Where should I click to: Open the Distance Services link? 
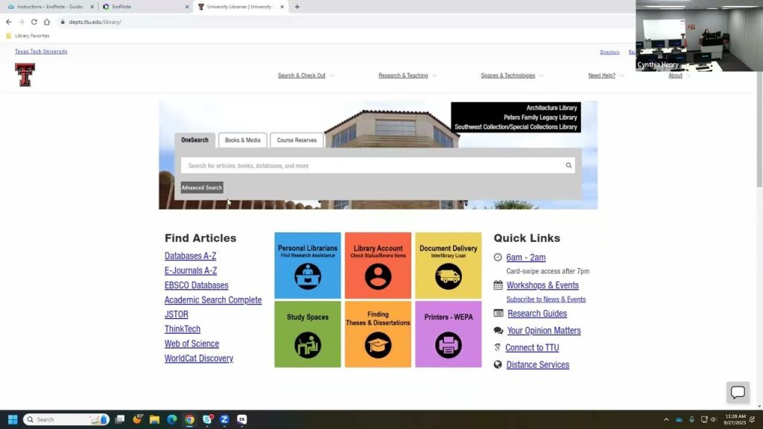[538, 364]
